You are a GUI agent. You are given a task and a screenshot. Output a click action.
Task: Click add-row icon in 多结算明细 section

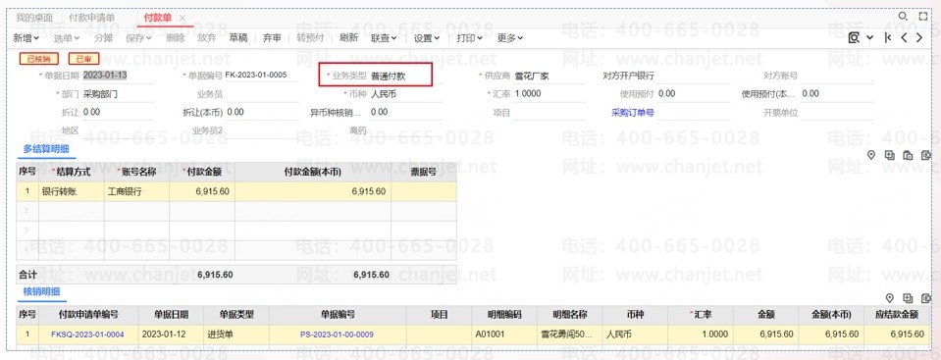890,155
